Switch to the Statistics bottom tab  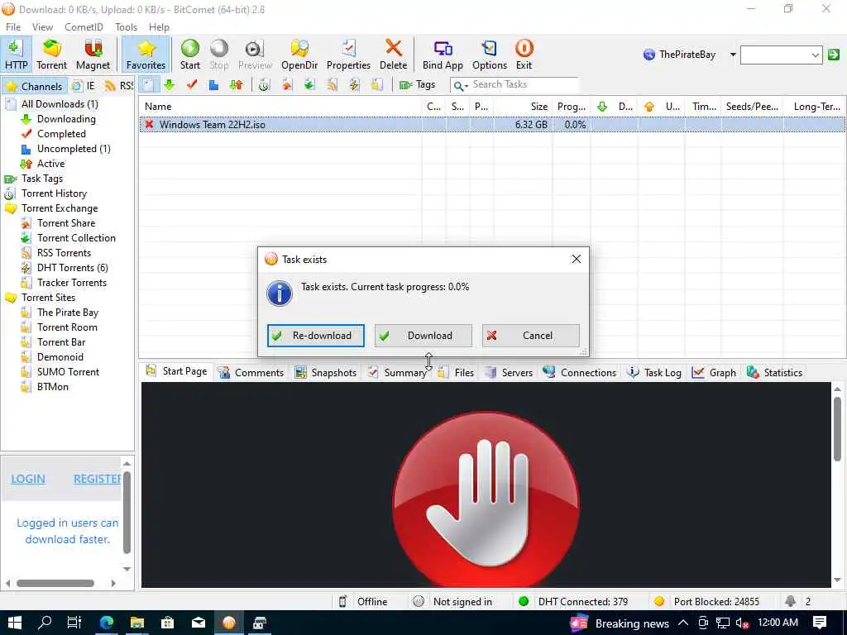click(x=774, y=372)
